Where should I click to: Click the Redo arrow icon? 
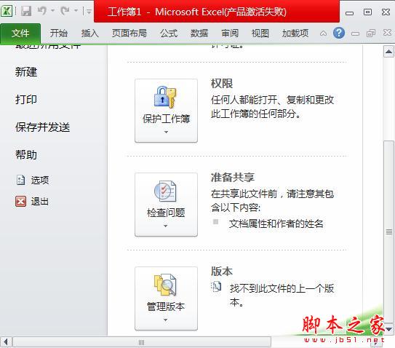[x=65, y=11]
